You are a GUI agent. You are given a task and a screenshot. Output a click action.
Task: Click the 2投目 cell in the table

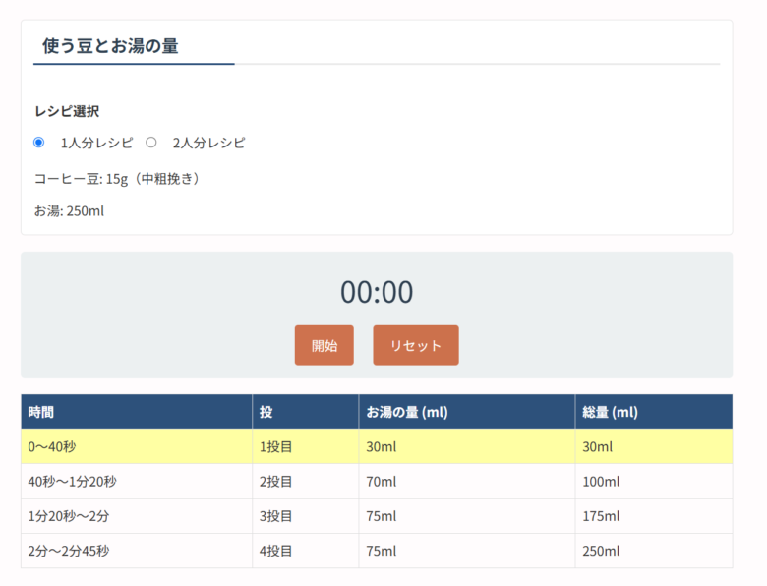click(276, 482)
